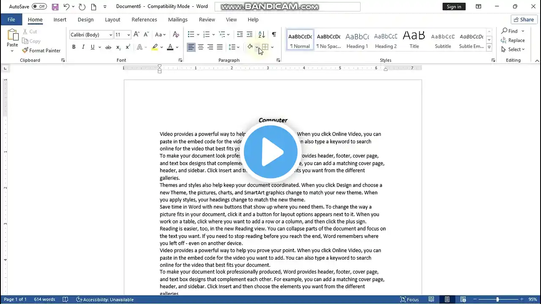
Task: Switch to the Layout tab
Action: point(112,19)
